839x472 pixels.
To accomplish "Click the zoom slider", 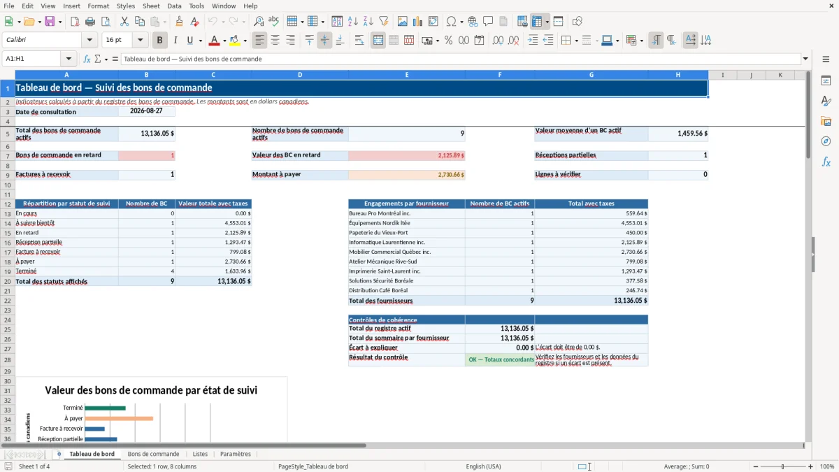I will tap(782, 466).
